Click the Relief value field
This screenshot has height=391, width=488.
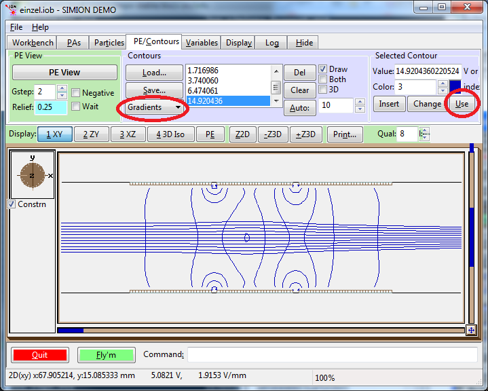tap(51, 107)
